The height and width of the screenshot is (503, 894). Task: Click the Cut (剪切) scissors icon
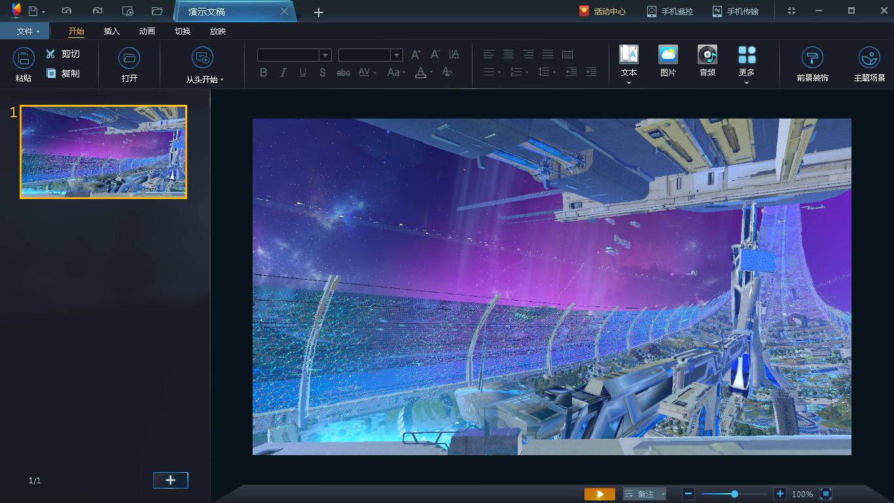pos(50,54)
